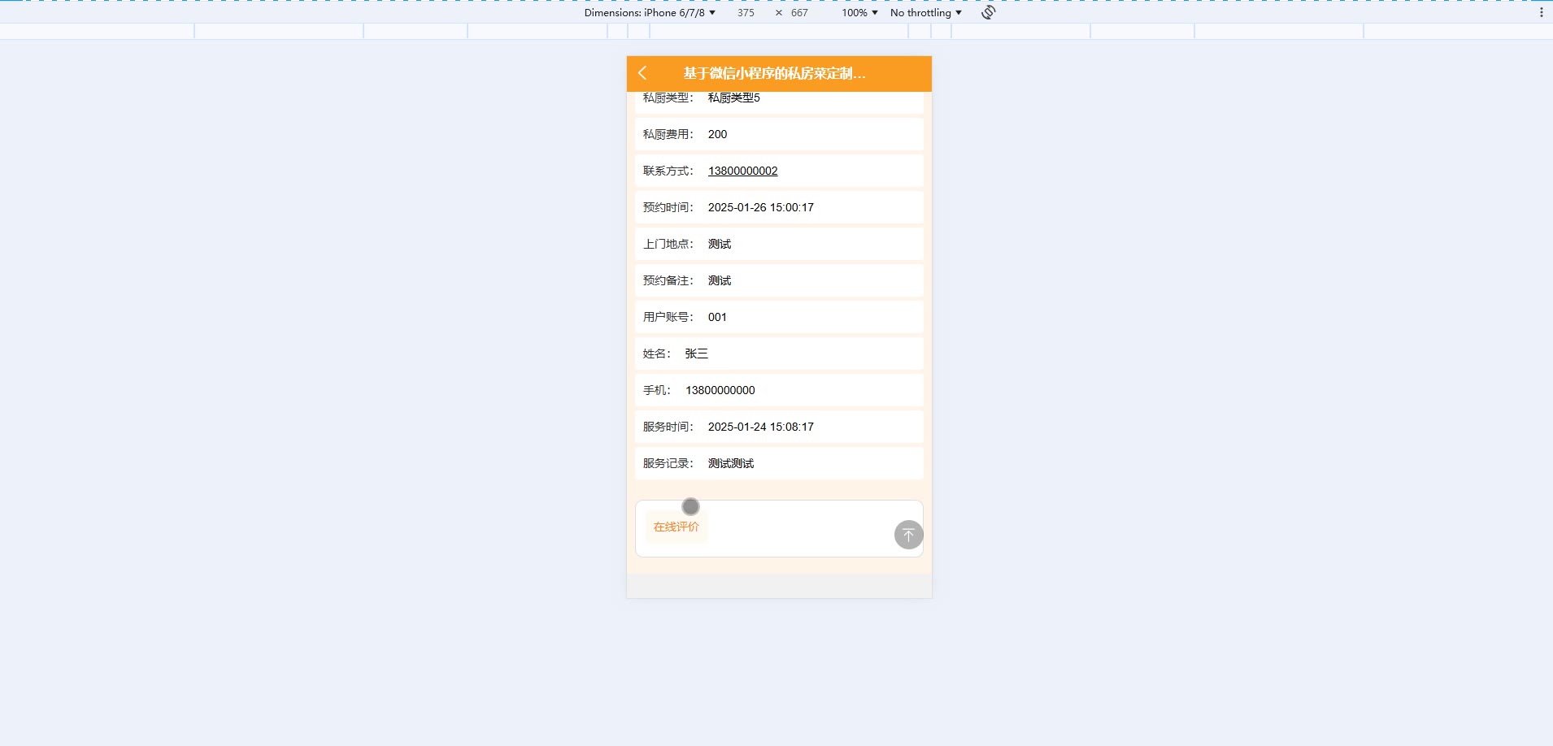This screenshot has width=1553, height=746.
Task: Click the 姓名 label
Action: 657,353
